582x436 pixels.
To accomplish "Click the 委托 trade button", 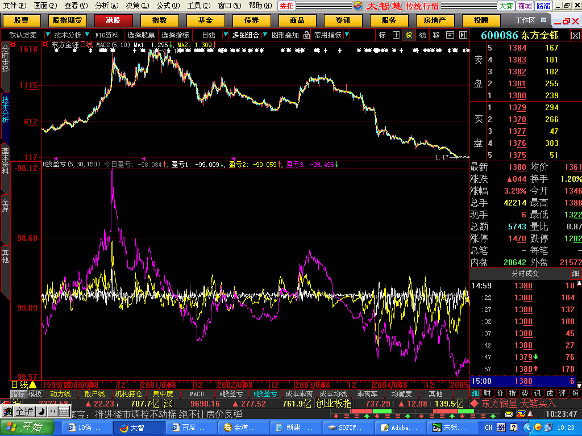I will [287, 6].
